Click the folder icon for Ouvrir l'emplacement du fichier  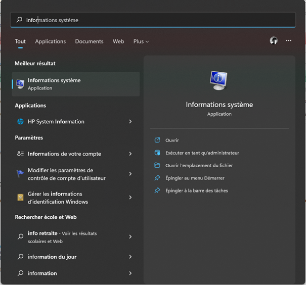tap(157, 165)
